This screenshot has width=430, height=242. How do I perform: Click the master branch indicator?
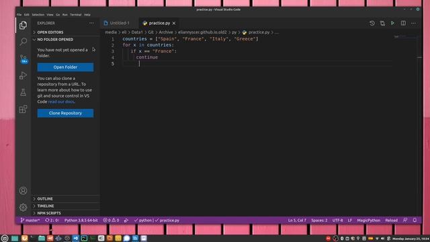point(30,220)
